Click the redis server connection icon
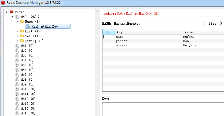224x116 pixels. [x=12, y=12]
